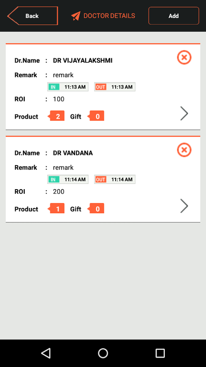
Task: Tap Gift count badge 0 for Vandana
Action: [x=96, y=208]
